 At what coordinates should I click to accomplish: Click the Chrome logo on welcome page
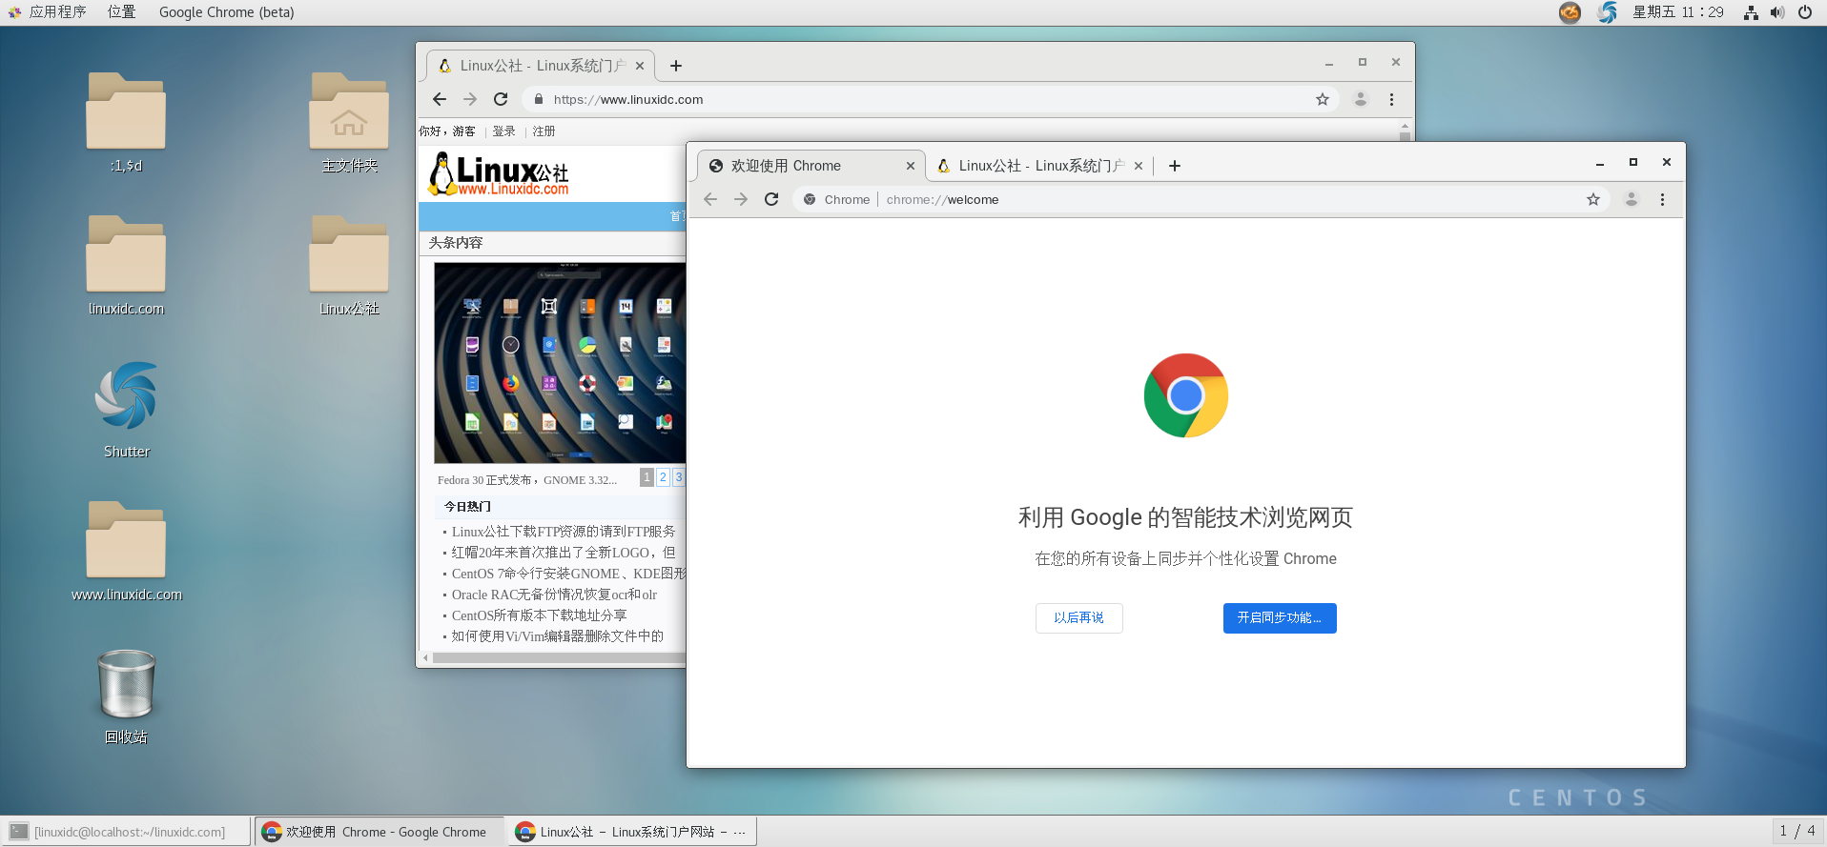coord(1185,395)
